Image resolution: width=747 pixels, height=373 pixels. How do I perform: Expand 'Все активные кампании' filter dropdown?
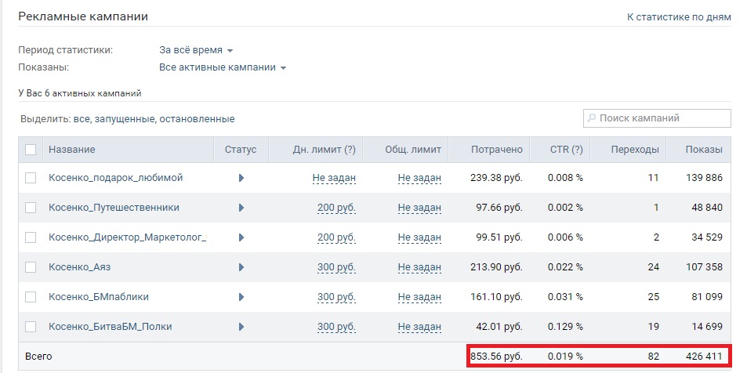[x=223, y=67]
